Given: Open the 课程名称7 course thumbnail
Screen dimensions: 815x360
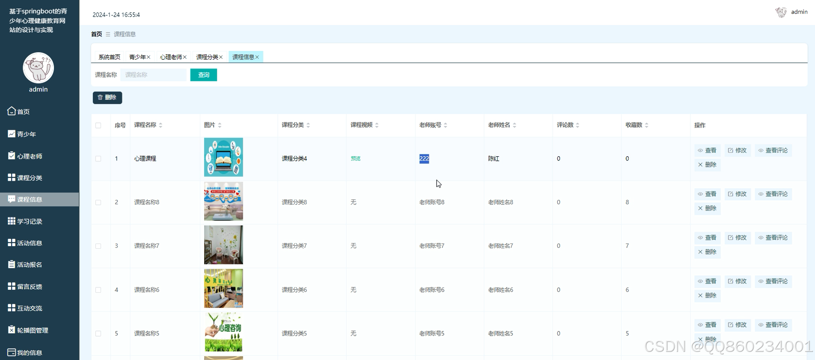Looking at the screenshot, I should click(223, 245).
